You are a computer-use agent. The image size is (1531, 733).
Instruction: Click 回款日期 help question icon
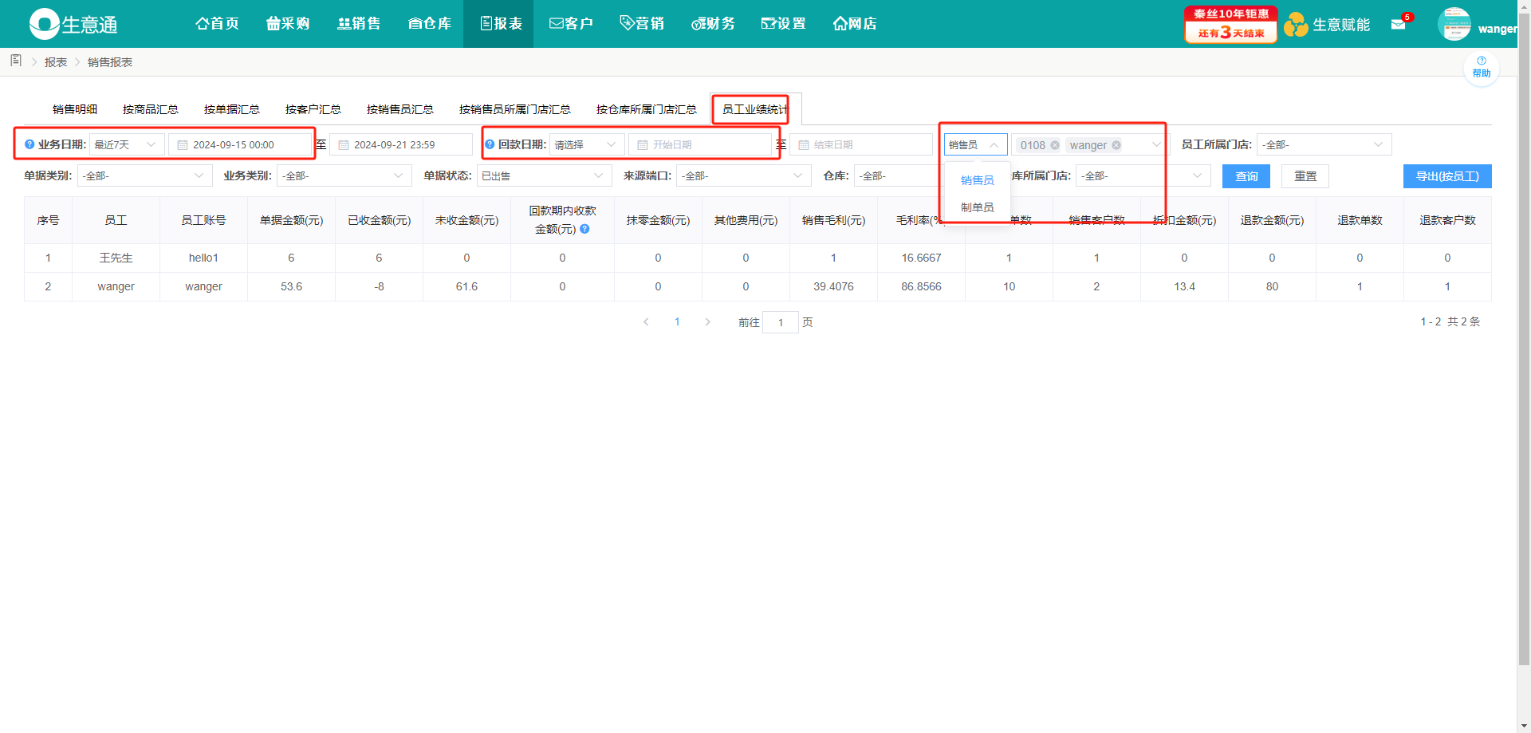tap(490, 144)
